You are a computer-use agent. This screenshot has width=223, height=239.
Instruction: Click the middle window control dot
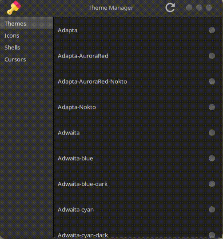click(x=199, y=8)
